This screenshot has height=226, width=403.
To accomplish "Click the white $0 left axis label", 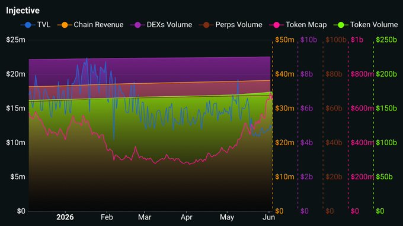I will [x=21, y=211].
